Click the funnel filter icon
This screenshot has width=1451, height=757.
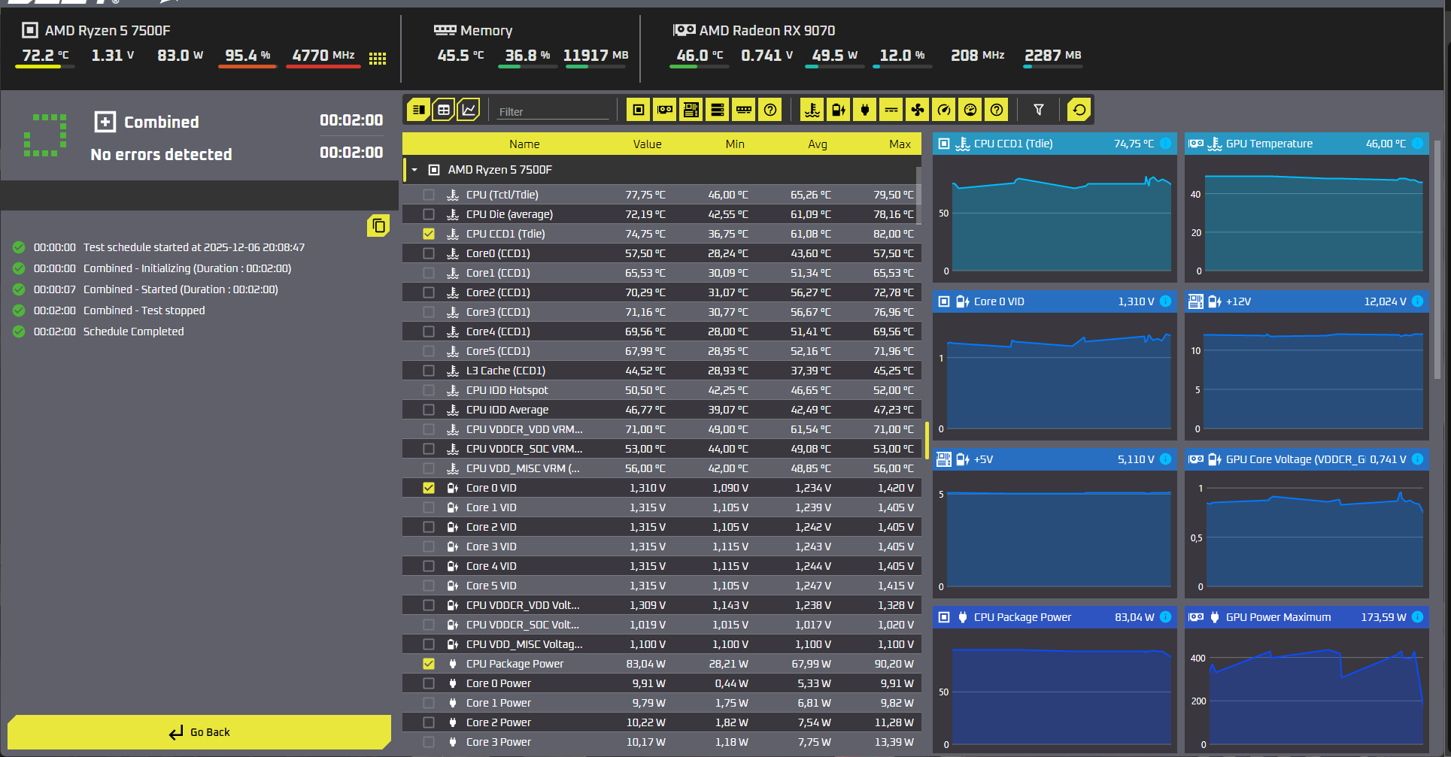coord(1039,110)
